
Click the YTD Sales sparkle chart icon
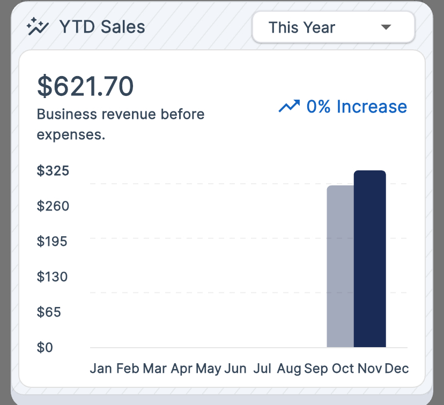[x=38, y=27]
